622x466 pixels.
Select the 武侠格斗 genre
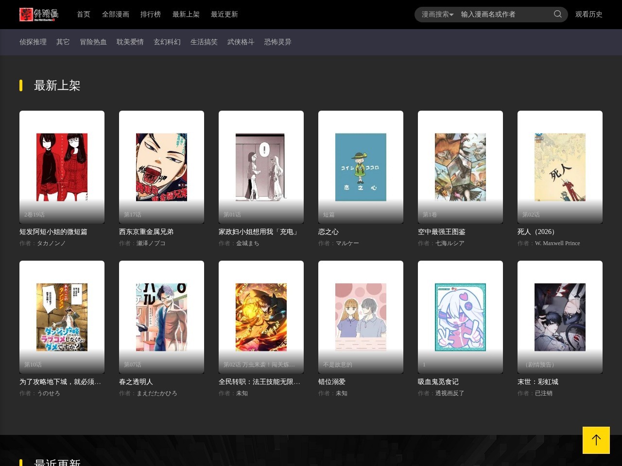(x=241, y=42)
